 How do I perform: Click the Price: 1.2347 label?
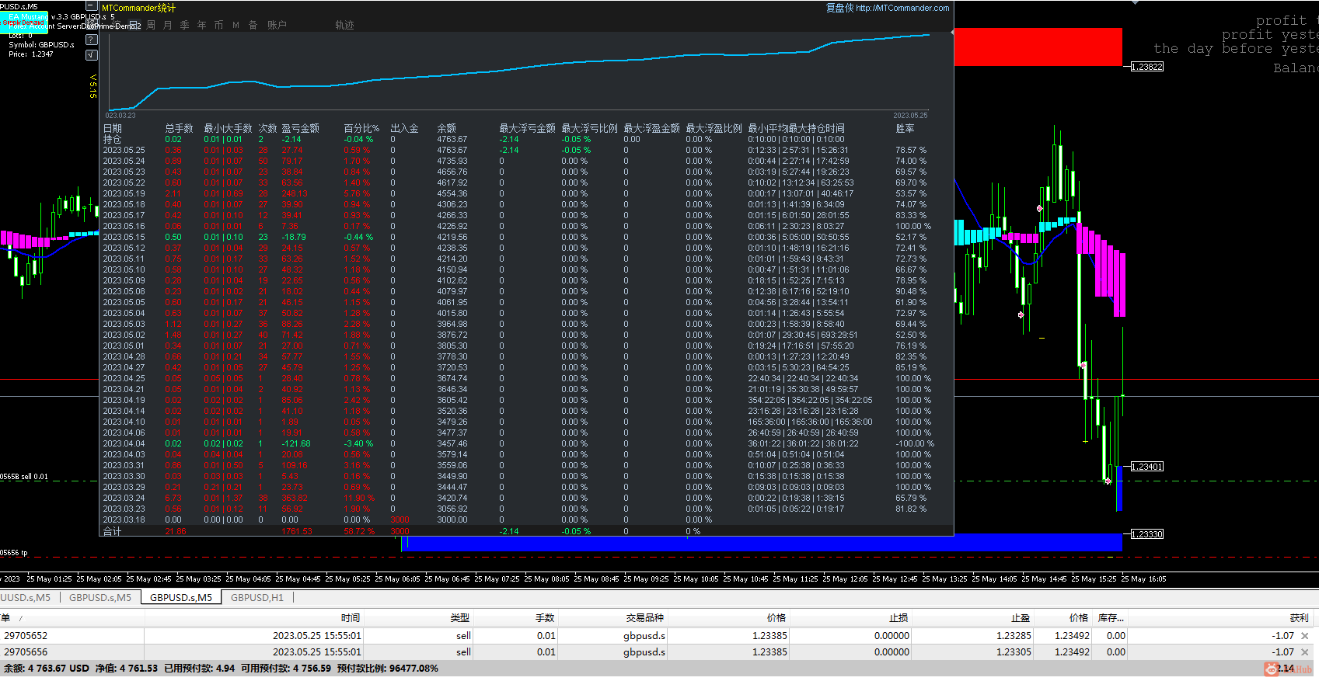click(31, 54)
